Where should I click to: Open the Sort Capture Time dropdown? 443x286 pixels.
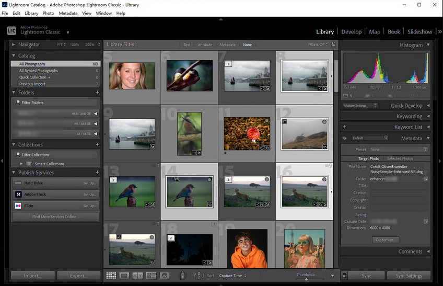232,276
